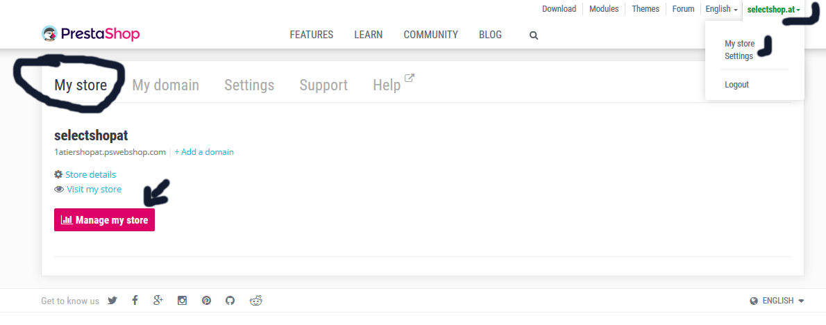Click the Add a domain link
This screenshot has width=826, height=325.
pos(204,151)
